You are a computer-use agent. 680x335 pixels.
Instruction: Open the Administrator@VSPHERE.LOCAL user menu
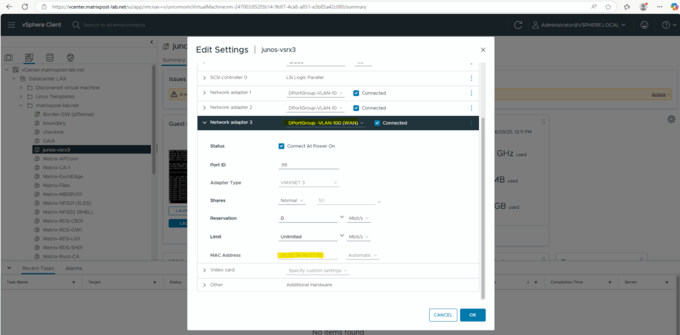579,25
